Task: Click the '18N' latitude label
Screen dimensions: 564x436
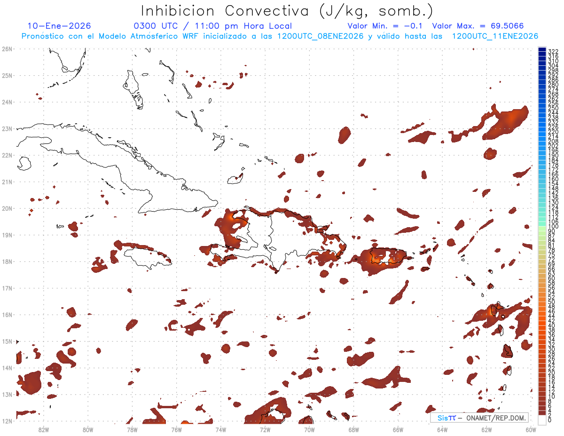Action: (x=7, y=262)
